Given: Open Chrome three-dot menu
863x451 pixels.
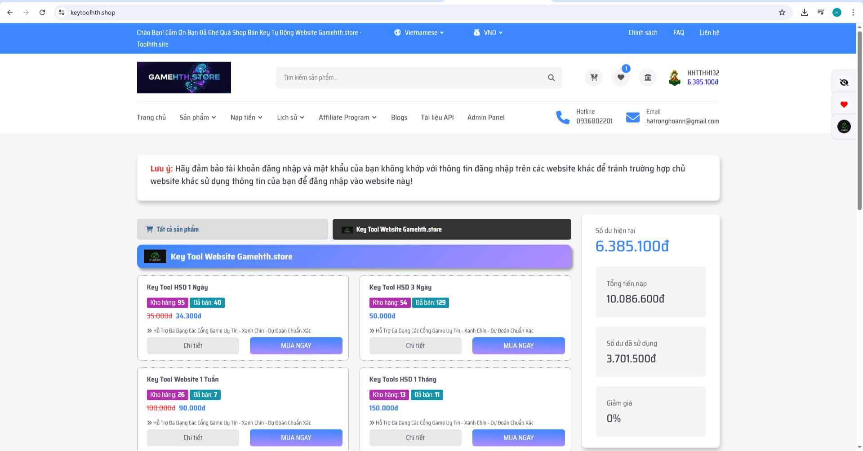Looking at the screenshot, I should 853,13.
